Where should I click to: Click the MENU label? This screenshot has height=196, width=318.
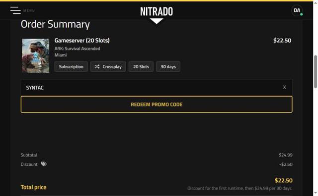[29, 10]
